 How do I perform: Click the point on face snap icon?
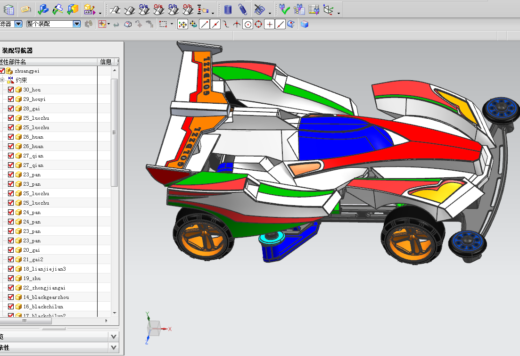tap(291, 24)
